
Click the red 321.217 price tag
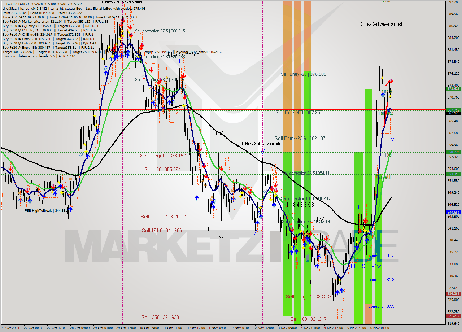coord(453,316)
